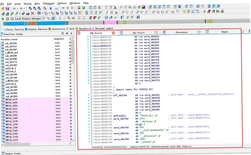Open the Search menu
The image size is (251, 155).
pyautogui.click(x=28, y=3)
